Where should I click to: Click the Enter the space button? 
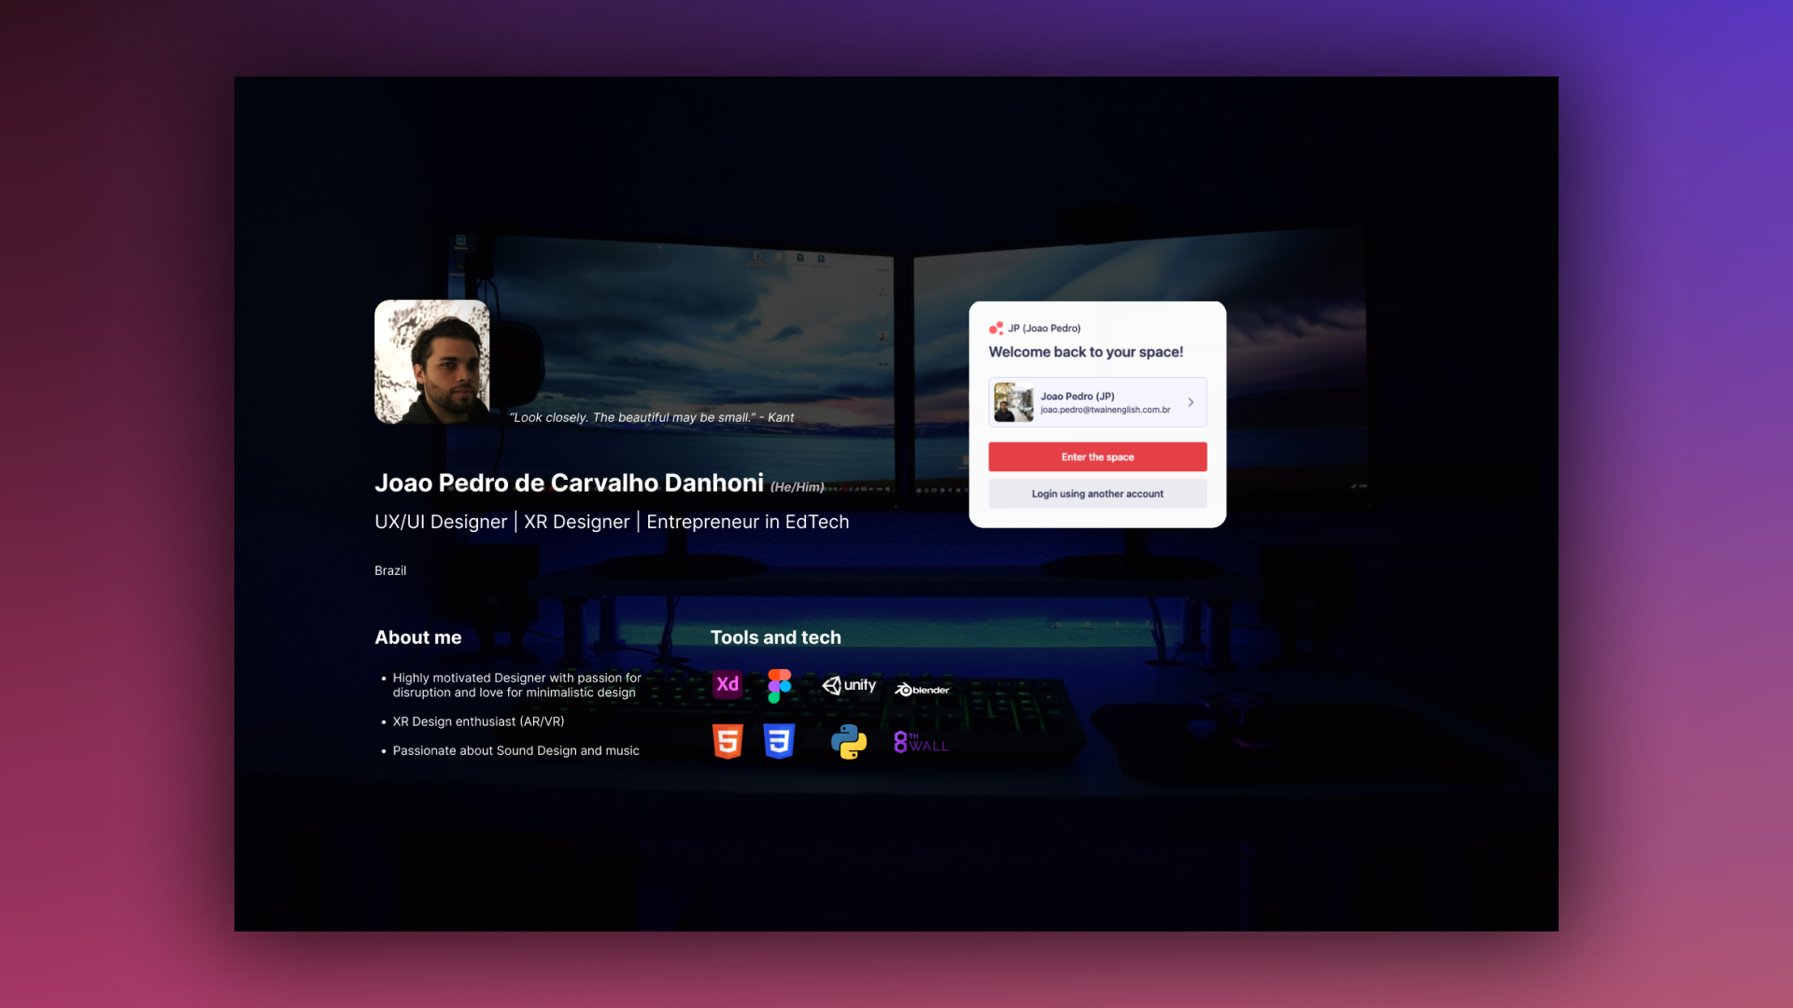coord(1097,457)
